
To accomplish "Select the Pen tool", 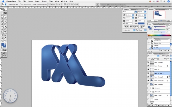I will pyautogui.click(x=2, y=35).
